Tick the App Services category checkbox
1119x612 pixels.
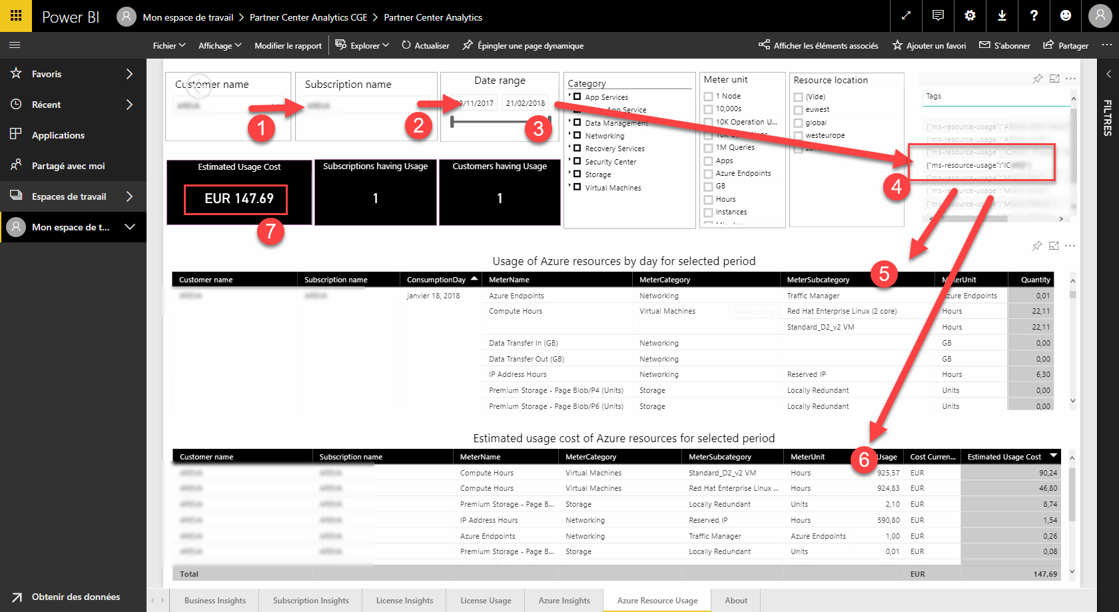click(577, 97)
